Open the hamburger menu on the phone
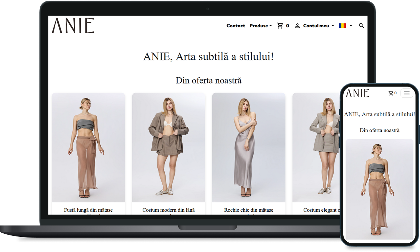The height and width of the screenshot is (252, 420). [407, 93]
